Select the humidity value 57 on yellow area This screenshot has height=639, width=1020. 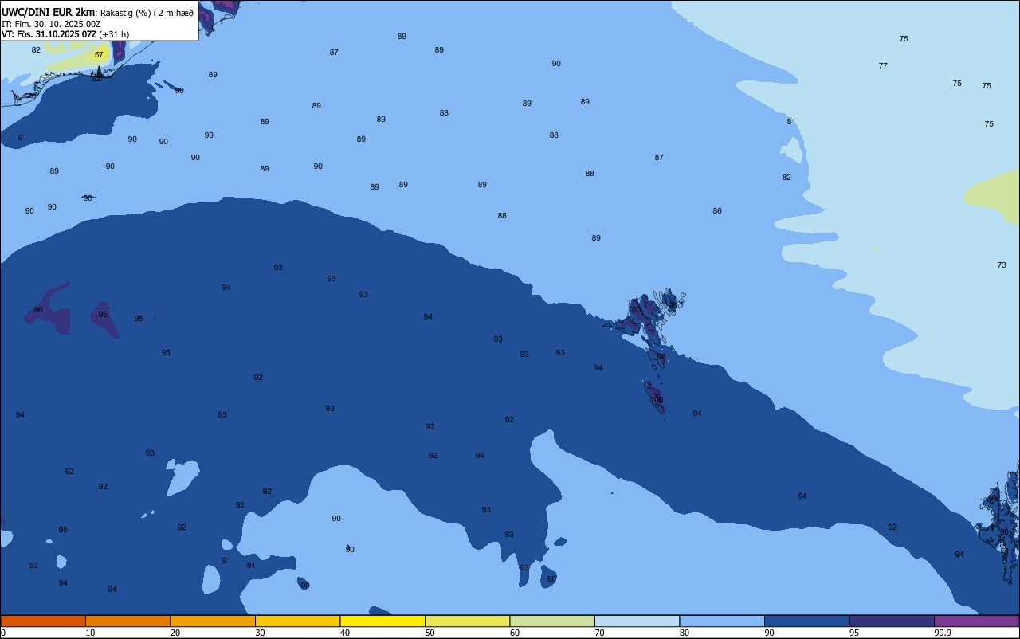tap(99, 55)
